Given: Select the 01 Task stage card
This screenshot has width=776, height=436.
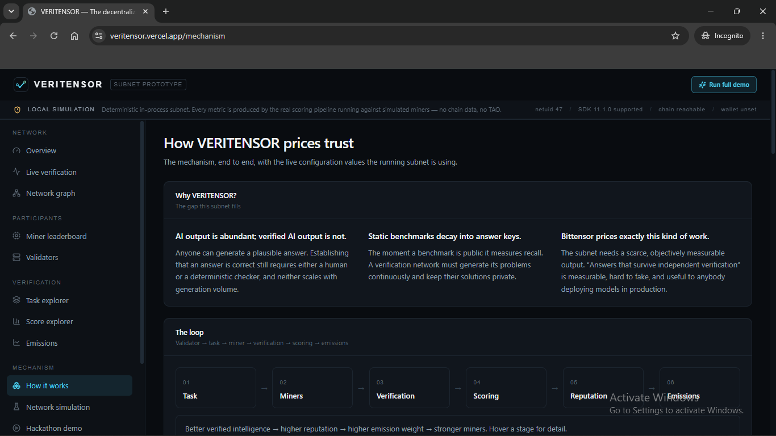Looking at the screenshot, I should (x=216, y=388).
